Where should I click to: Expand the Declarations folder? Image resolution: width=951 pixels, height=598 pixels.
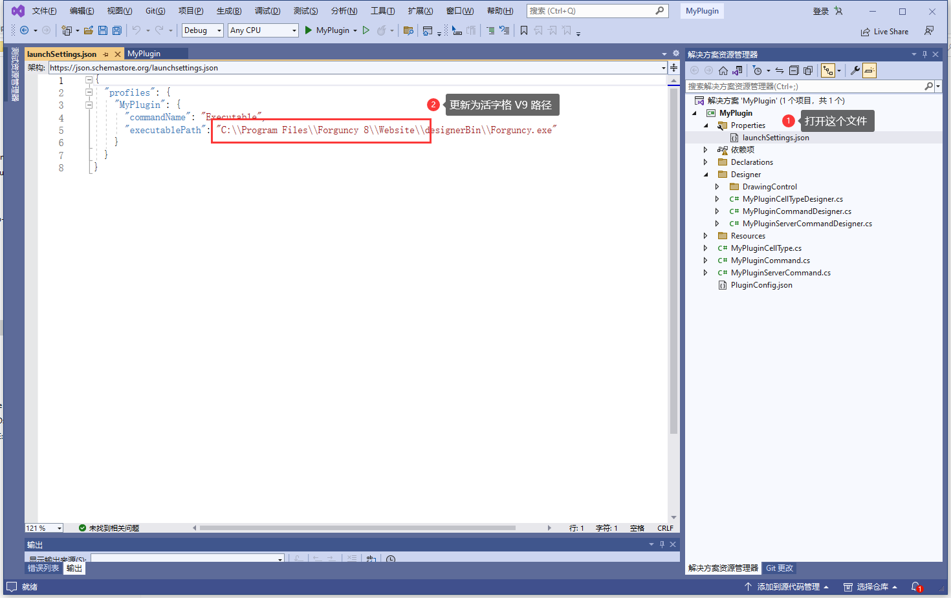pyautogui.click(x=706, y=162)
